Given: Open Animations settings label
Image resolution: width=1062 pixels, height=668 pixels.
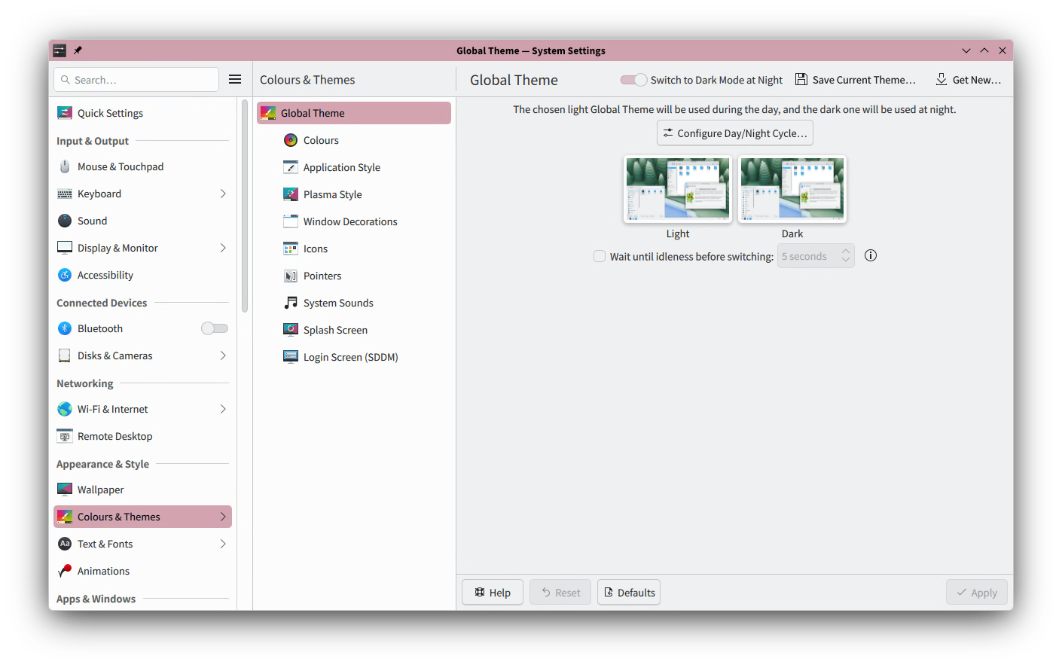Looking at the screenshot, I should coord(104,571).
